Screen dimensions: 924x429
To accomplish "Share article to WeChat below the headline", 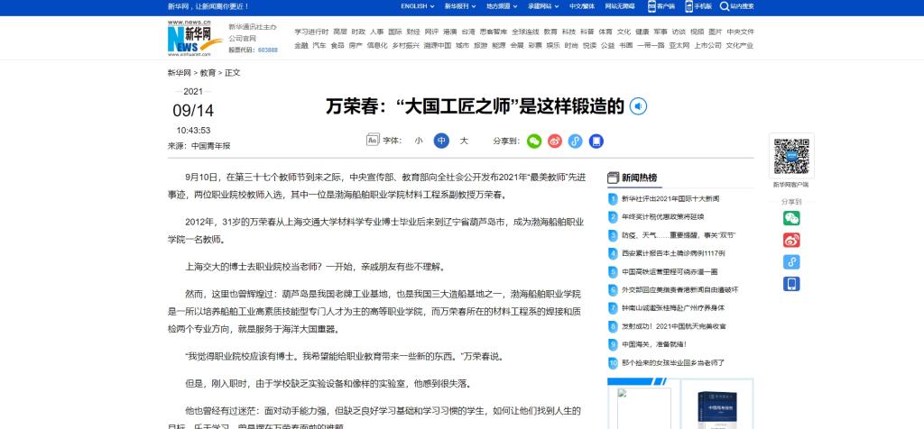I will (534, 141).
